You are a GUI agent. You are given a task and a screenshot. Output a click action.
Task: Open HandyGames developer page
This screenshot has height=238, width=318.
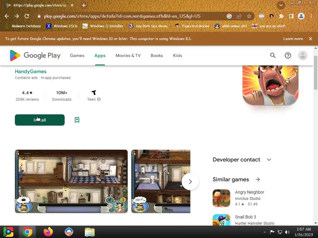point(31,72)
